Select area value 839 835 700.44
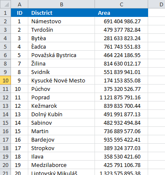Screen dimensions: 165x175 [122, 106]
